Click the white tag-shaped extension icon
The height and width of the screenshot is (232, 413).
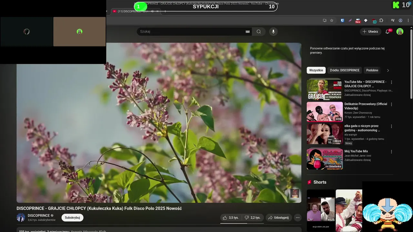366,20
